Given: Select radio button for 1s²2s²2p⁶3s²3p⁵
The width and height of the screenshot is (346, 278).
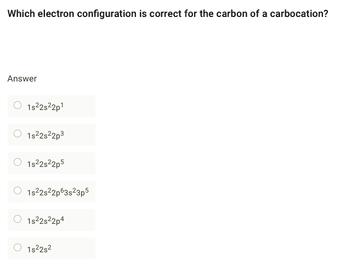Looking at the screenshot, I should [18, 191].
